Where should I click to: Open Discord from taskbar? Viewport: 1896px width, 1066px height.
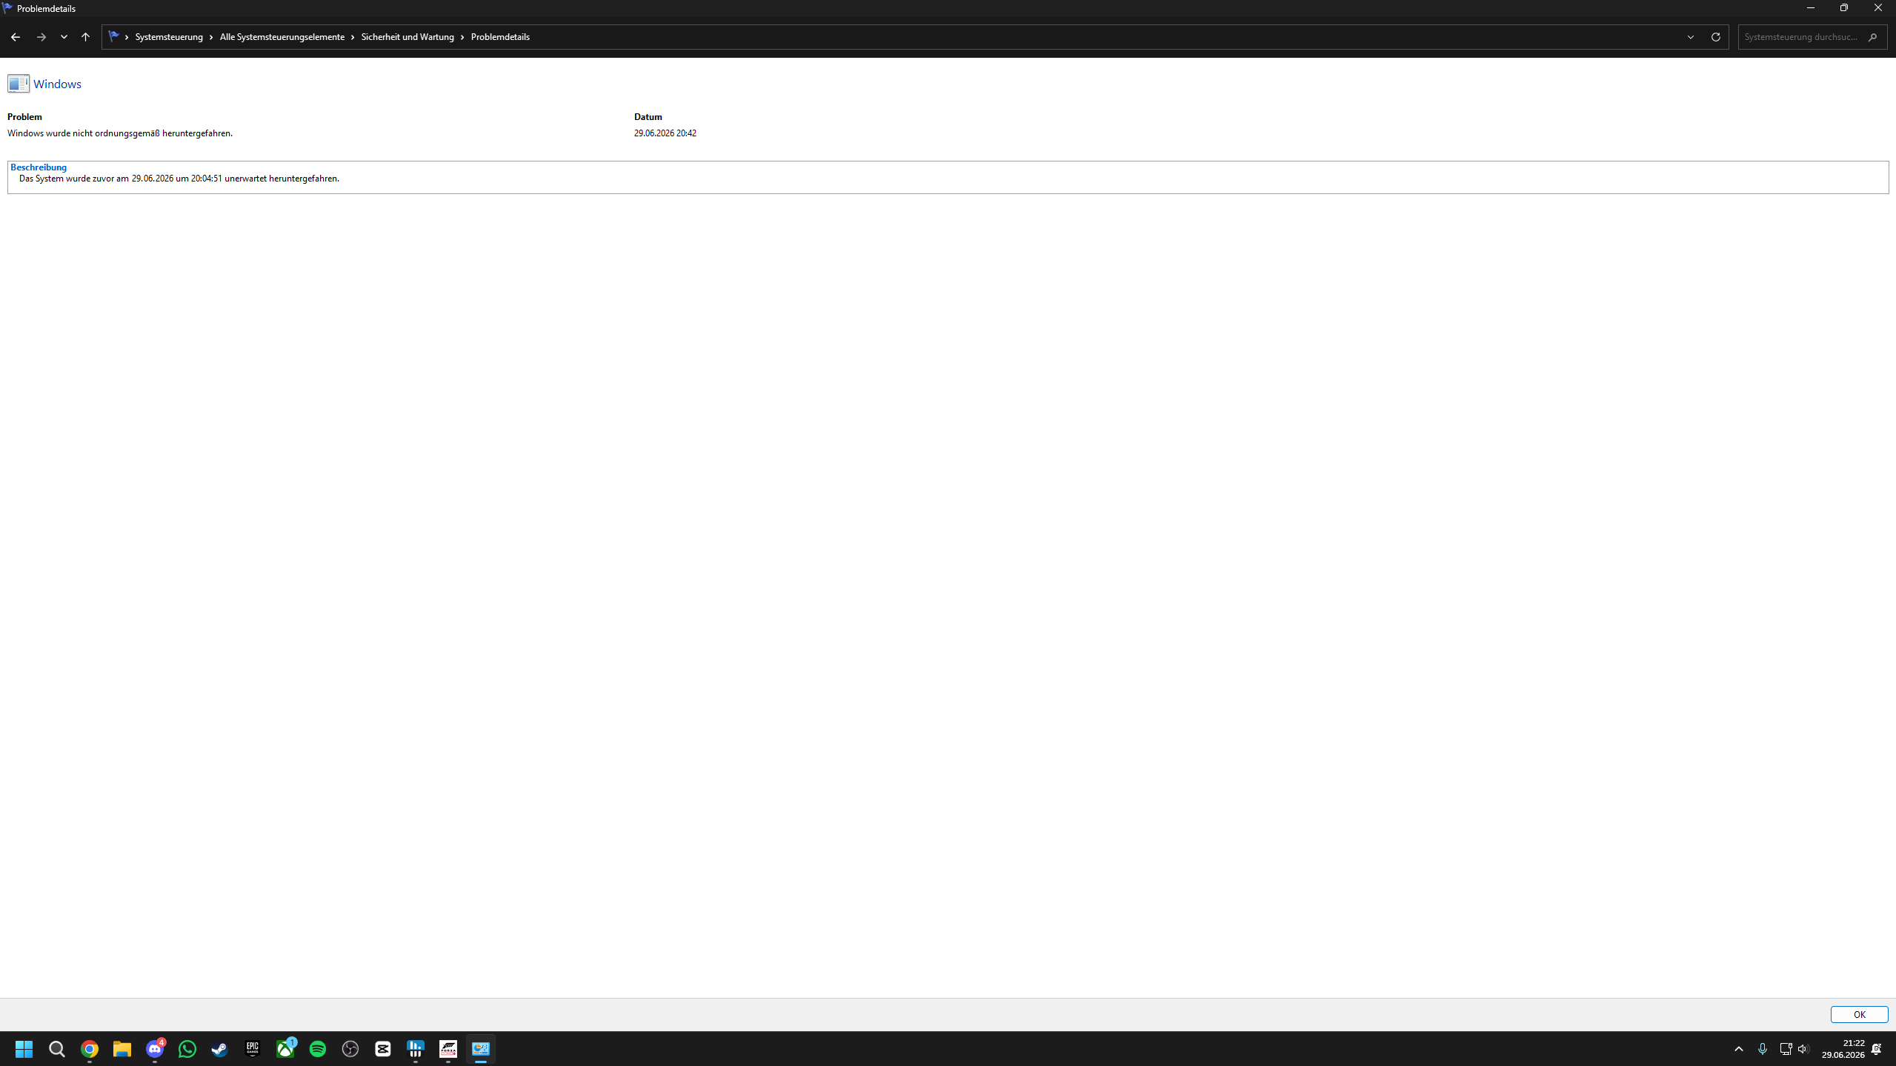point(155,1049)
